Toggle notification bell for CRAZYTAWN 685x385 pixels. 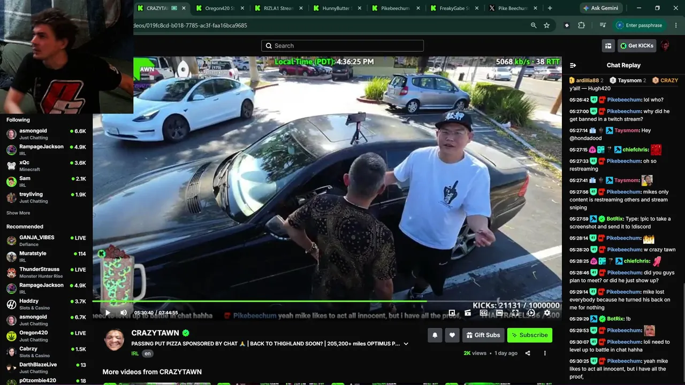click(x=435, y=335)
